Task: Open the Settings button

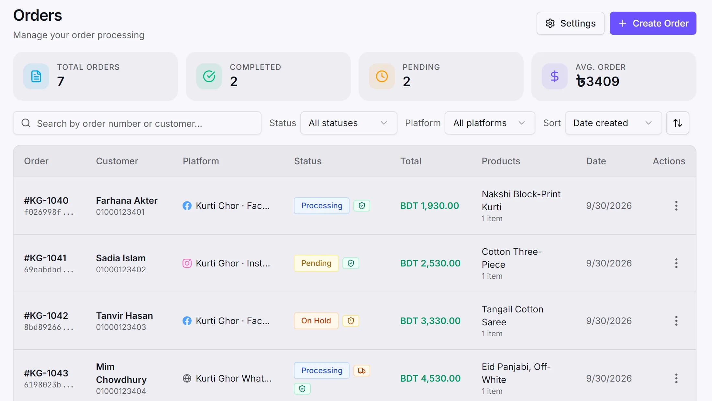Action: [x=570, y=23]
